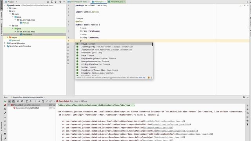Click the completion popup scrollbar
The image size is (251, 141).
[x=152, y=44]
